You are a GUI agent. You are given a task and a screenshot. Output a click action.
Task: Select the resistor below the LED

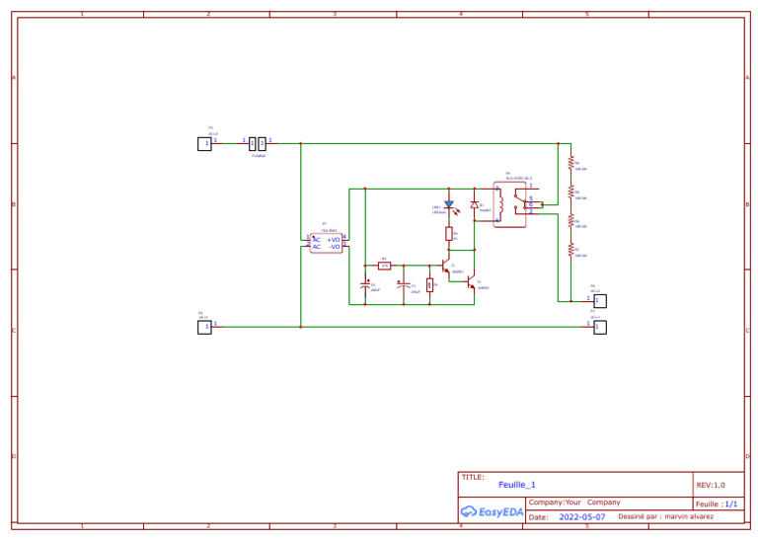point(449,234)
